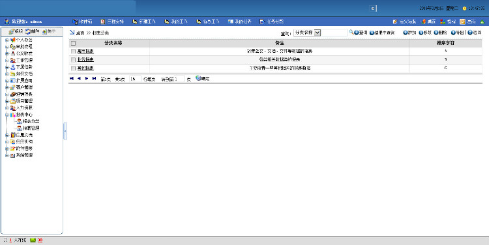Image resolution: width=489 pixels, height=245 pixels.
Task: Open task assignment (任务分配) icon
Action: point(262,22)
